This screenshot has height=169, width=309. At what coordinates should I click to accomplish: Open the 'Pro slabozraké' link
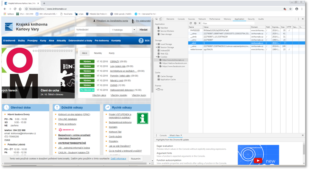[143, 21]
